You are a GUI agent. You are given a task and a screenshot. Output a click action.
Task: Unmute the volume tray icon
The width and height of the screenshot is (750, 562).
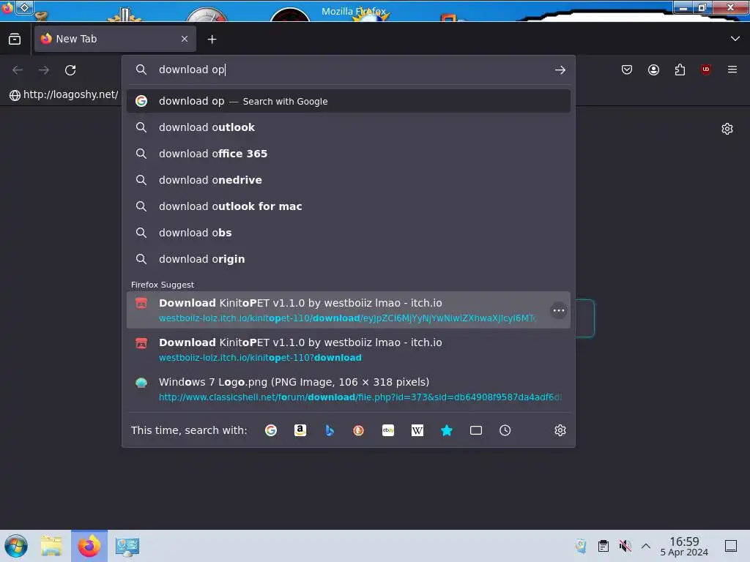(x=625, y=546)
